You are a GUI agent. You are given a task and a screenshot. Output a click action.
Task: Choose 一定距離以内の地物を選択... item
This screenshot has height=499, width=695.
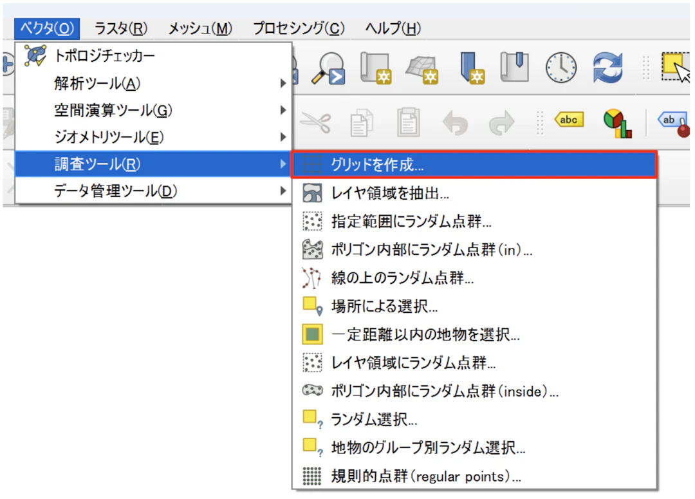point(474,334)
